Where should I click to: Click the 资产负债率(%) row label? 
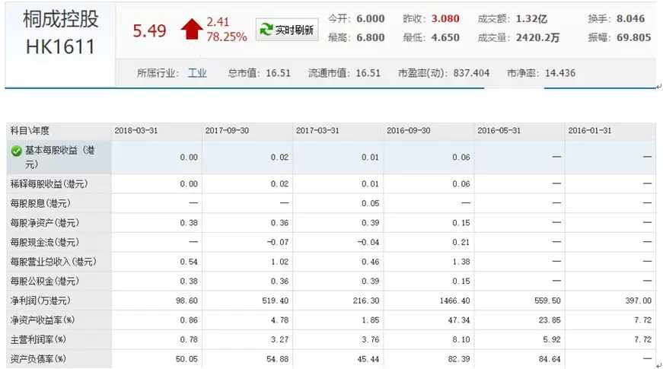(x=39, y=359)
